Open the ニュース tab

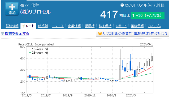[58, 26]
